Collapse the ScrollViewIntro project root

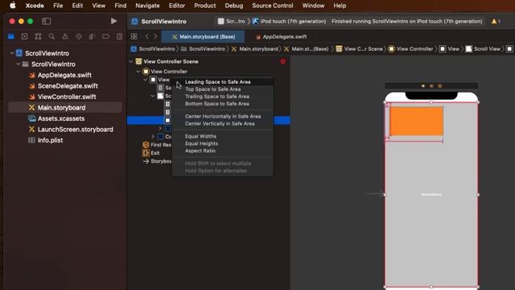click(x=12, y=53)
